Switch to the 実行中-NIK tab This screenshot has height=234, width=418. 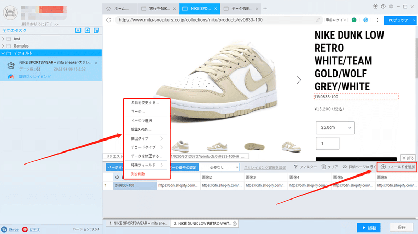(158, 9)
